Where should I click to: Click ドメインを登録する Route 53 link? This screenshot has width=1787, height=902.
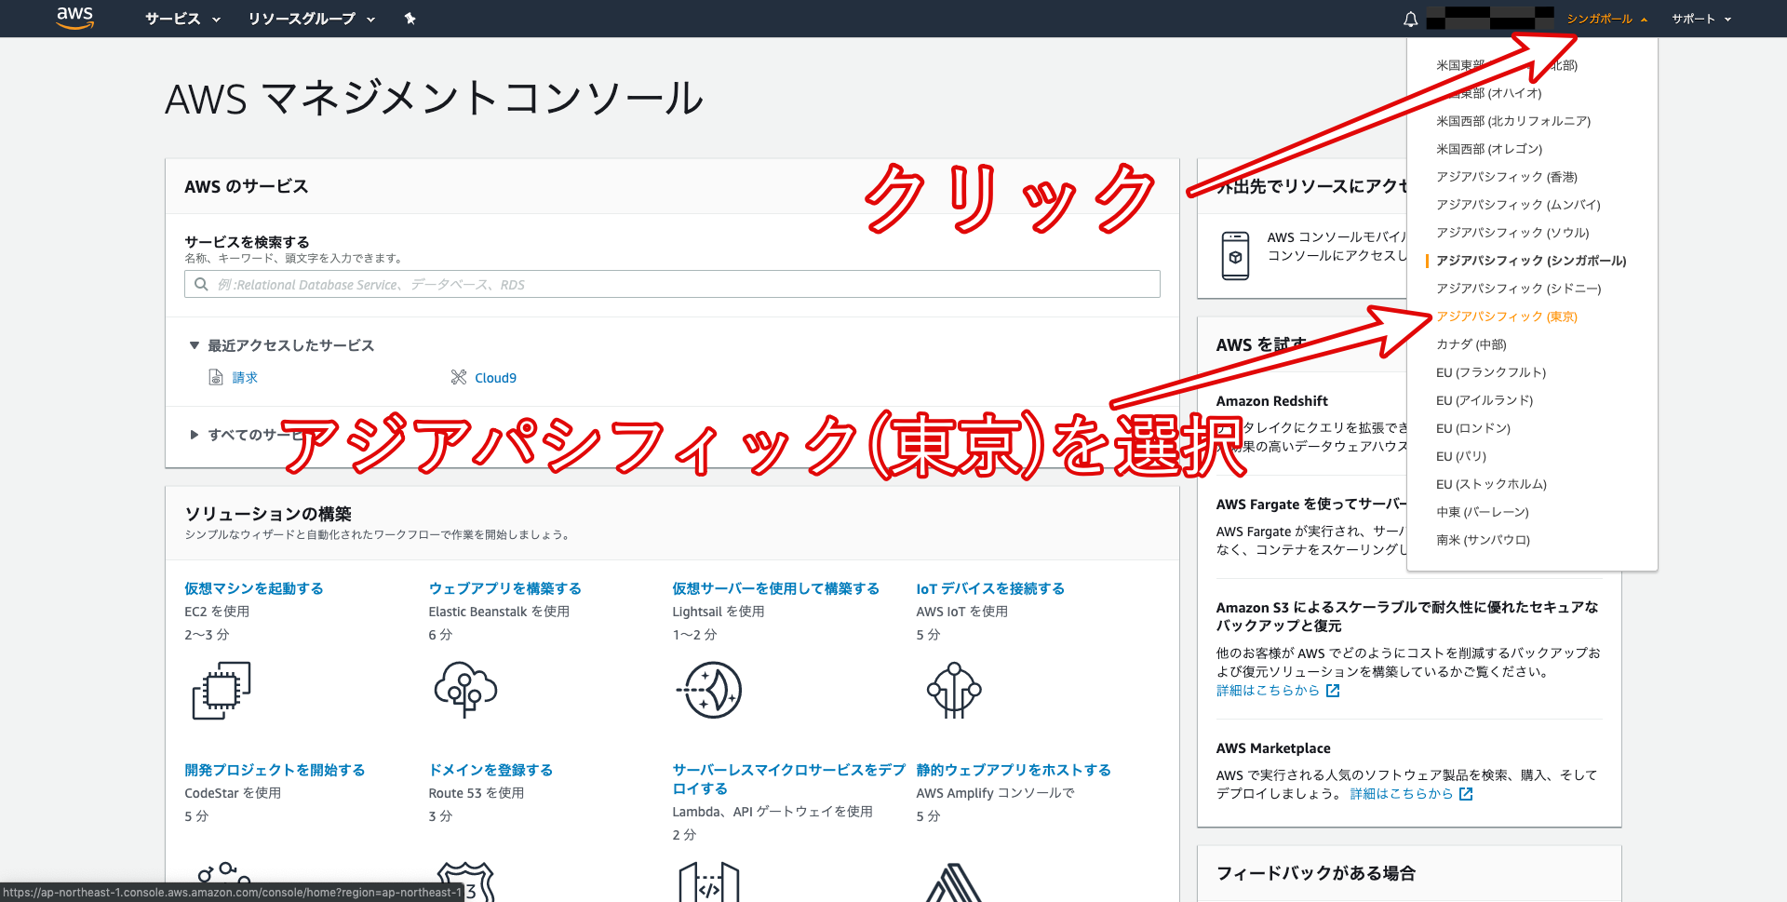(x=490, y=770)
